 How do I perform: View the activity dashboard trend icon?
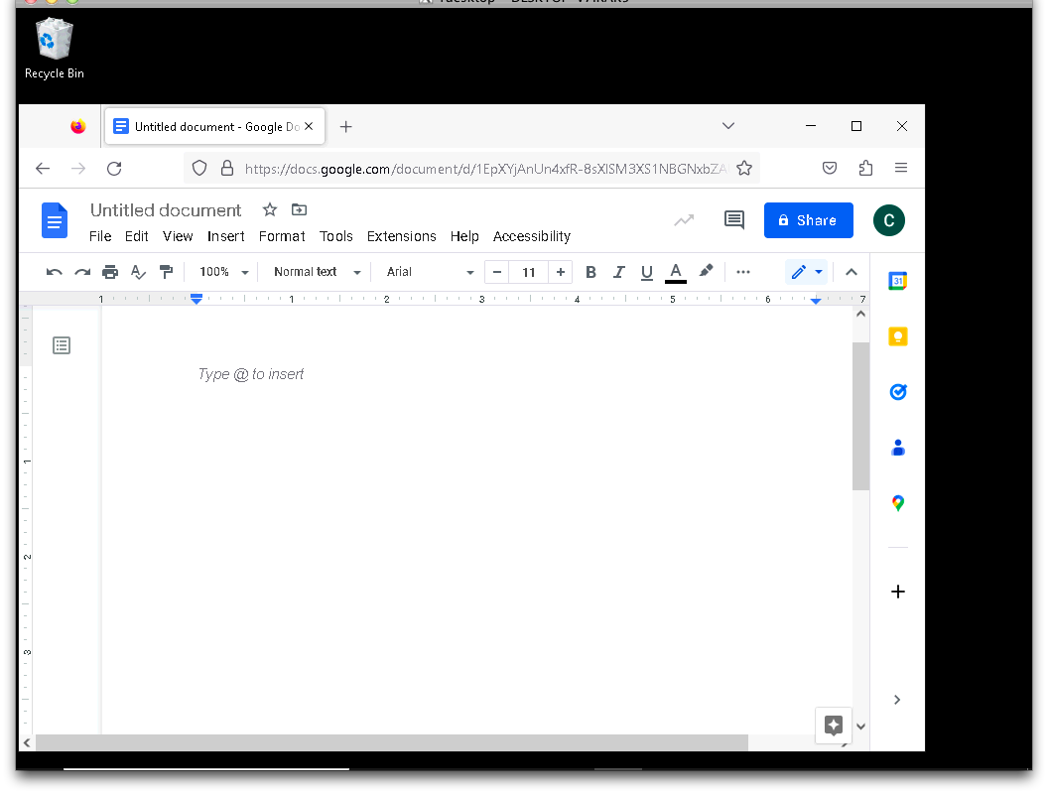[x=684, y=220]
